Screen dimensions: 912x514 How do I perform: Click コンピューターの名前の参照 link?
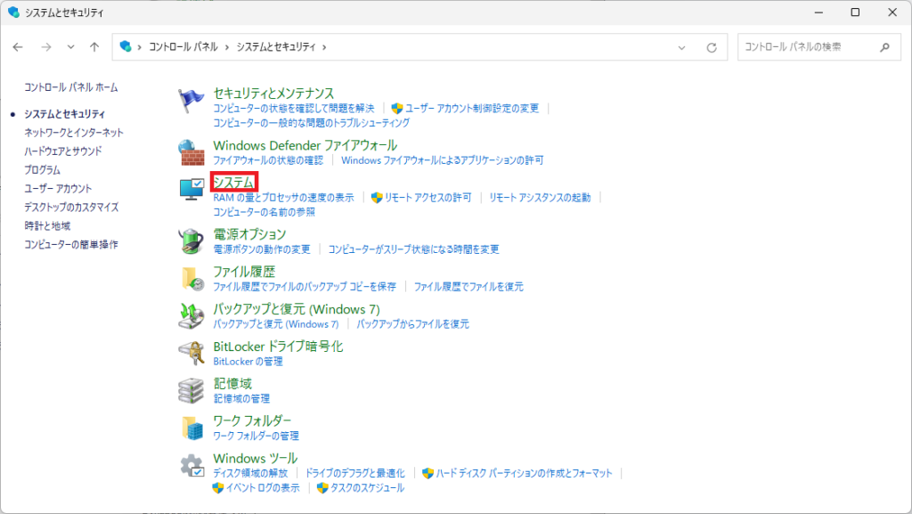[x=264, y=212]
